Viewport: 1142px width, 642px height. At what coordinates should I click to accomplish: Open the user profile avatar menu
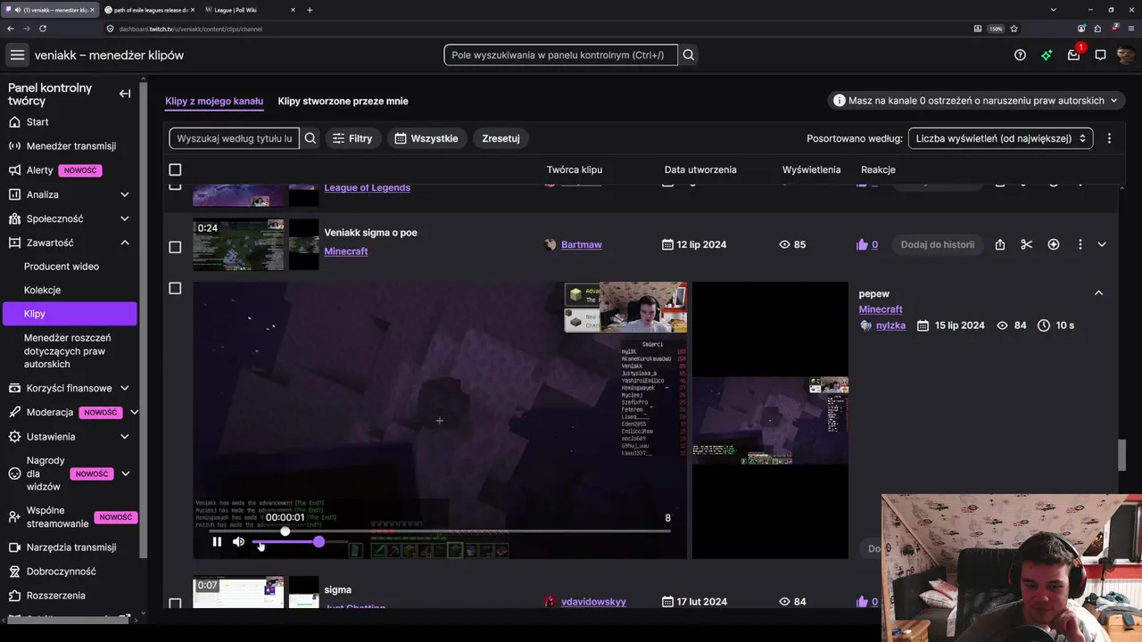click(x=1126, y=55)
